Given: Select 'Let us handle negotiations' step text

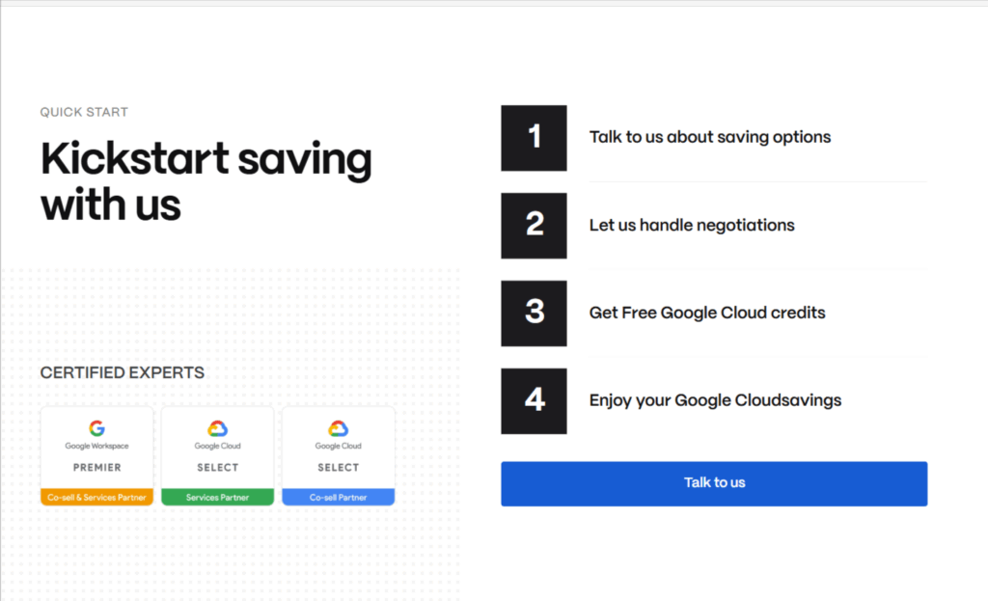Looking at the screenshot, I should point(692,226).
